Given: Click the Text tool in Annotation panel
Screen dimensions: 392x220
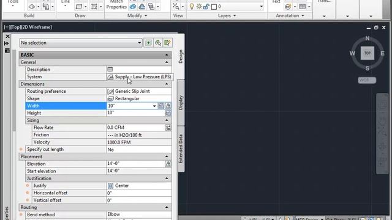Looking at the screenshot, I should (276, 2).
